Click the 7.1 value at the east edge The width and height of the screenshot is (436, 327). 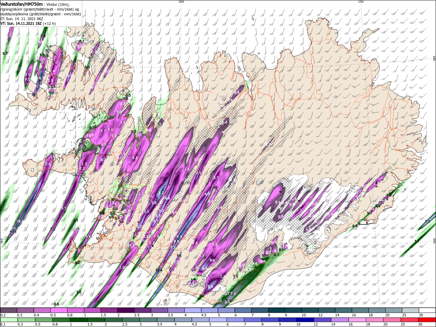[x=427, y=222]
